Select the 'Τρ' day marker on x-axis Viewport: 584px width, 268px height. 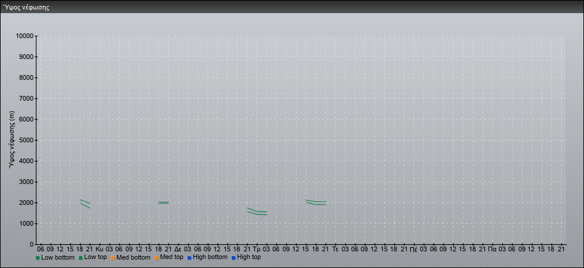(256, 249)
